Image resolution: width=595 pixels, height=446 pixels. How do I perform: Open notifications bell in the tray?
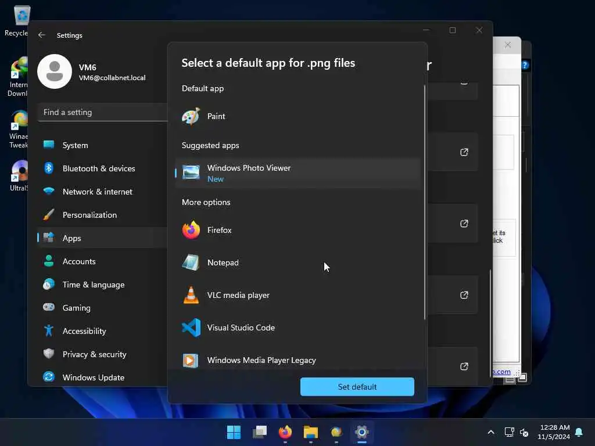point(579,432)
